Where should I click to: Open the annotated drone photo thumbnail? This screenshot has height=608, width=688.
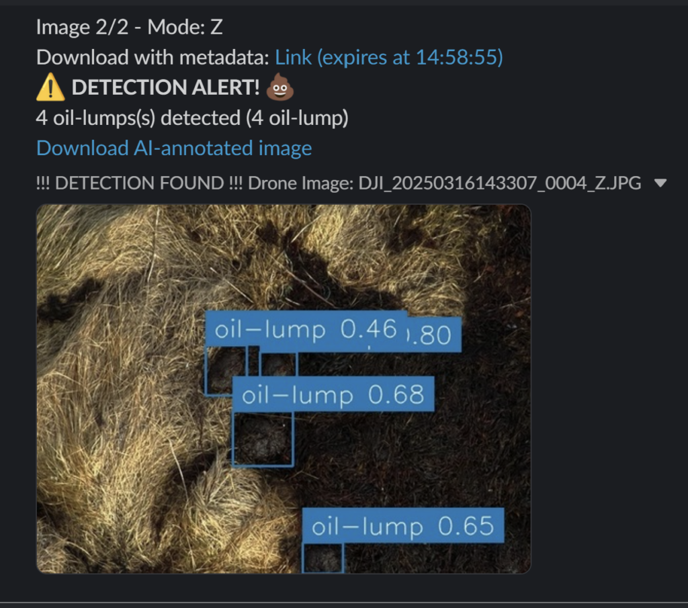(284, 389)
